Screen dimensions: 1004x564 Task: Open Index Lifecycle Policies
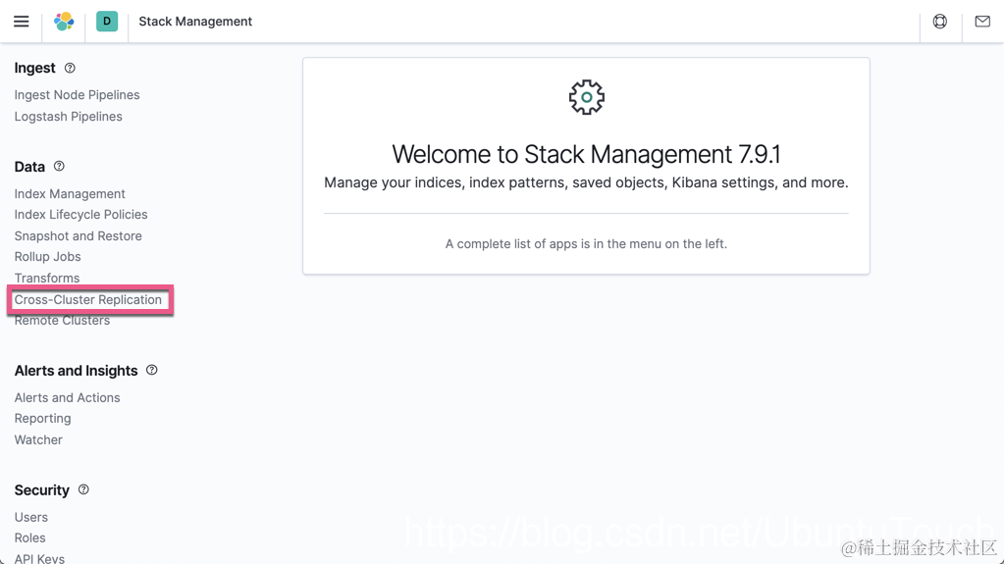(80, 215)
